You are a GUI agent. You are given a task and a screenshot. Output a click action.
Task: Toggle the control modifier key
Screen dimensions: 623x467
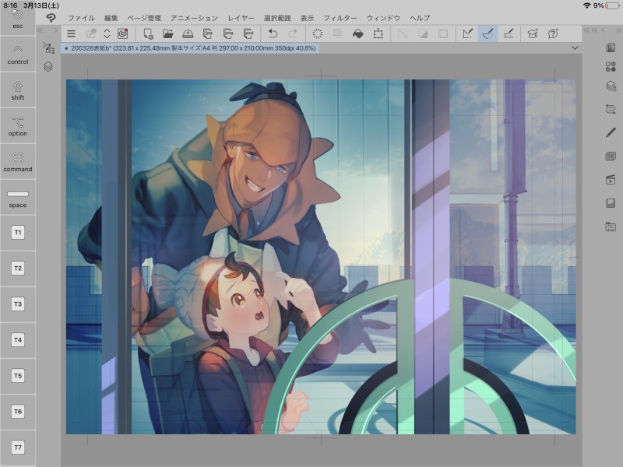coord(18,54)
